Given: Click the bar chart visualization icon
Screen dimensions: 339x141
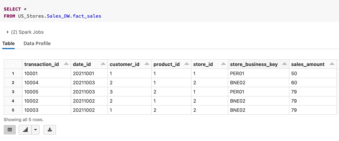Looking at the screenshot, I should [25, 130].
